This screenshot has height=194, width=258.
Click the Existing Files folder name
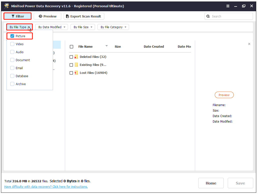tap(93, 65)
